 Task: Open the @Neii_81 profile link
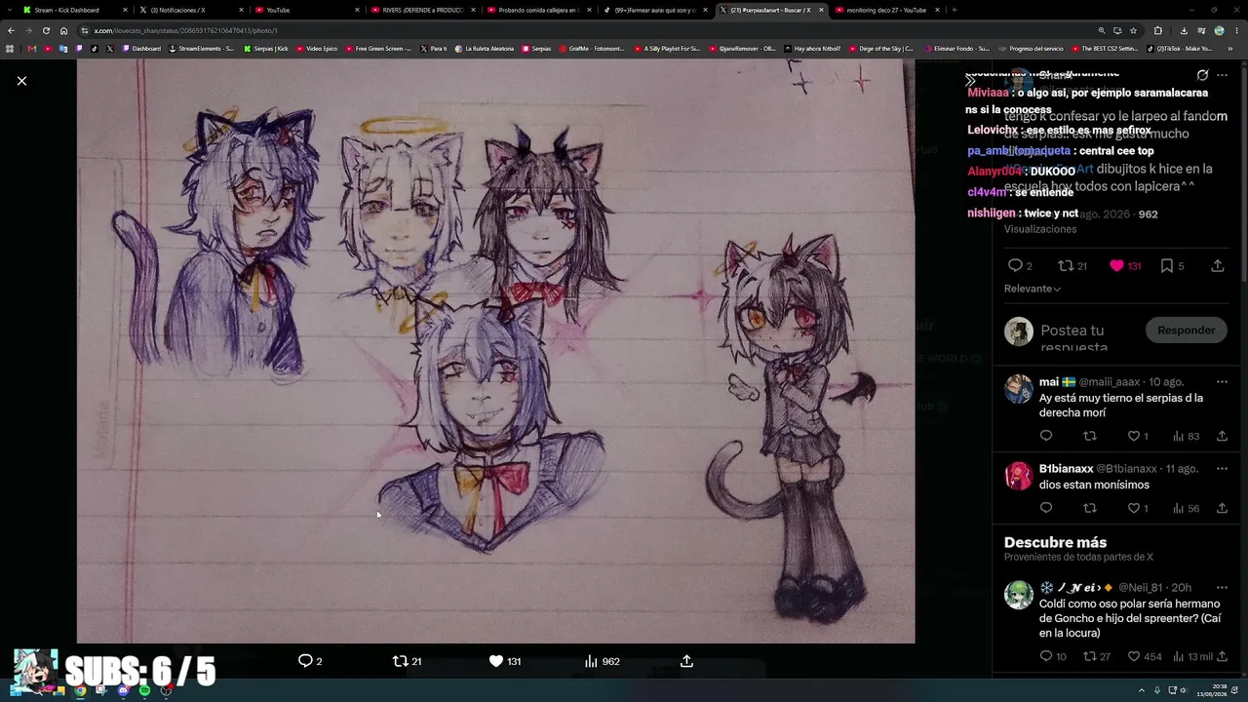click(1140, 588)
